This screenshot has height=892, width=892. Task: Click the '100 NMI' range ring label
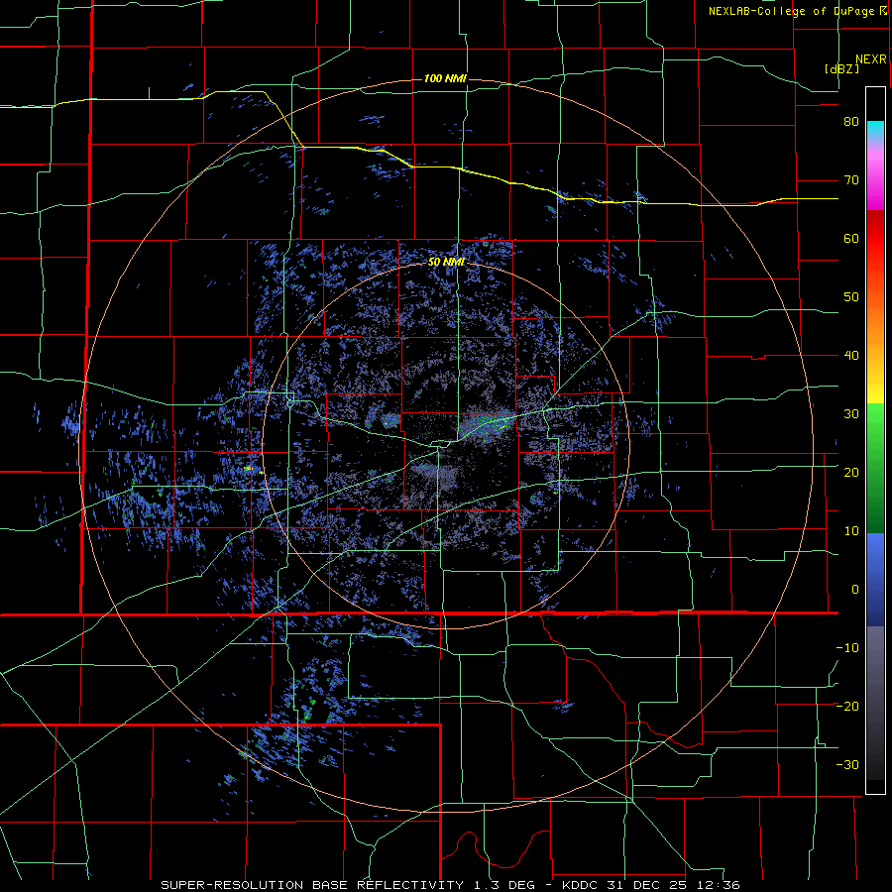445,78
